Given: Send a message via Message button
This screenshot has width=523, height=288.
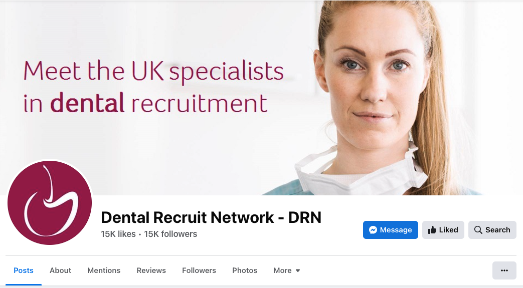Looking at the screenshot, I should (390, 230).
